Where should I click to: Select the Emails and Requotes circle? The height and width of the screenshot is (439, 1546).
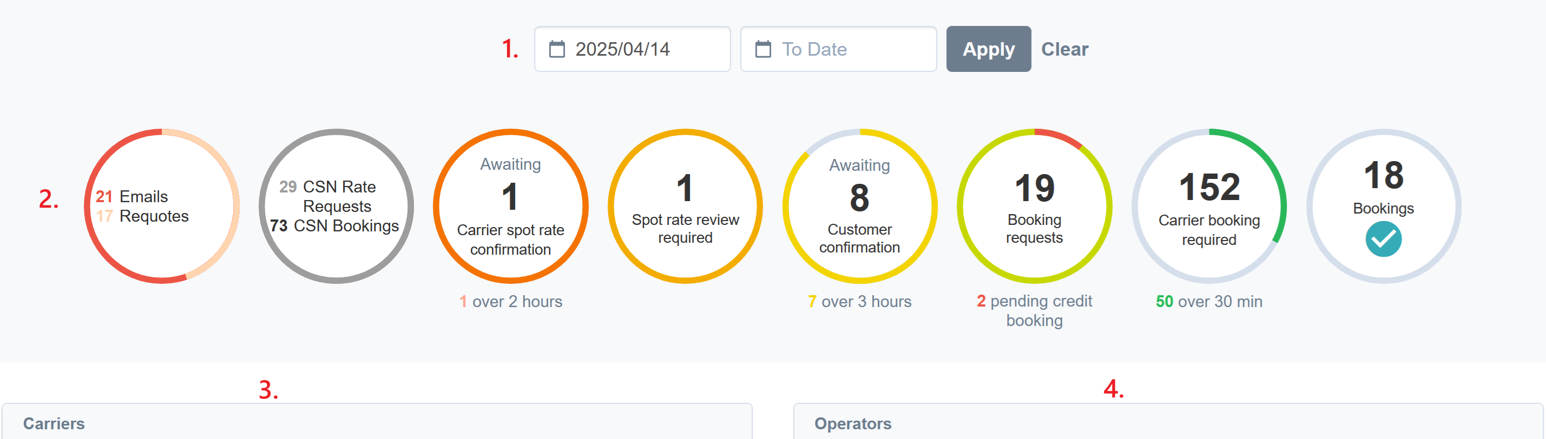click(x=161, y=205)
